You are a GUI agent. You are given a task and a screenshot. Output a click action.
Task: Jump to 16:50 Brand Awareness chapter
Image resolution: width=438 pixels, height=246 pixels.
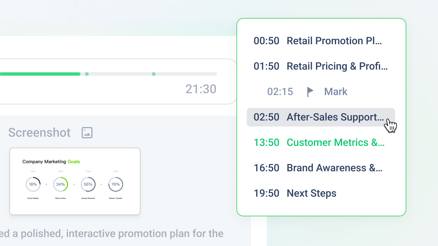318,168
